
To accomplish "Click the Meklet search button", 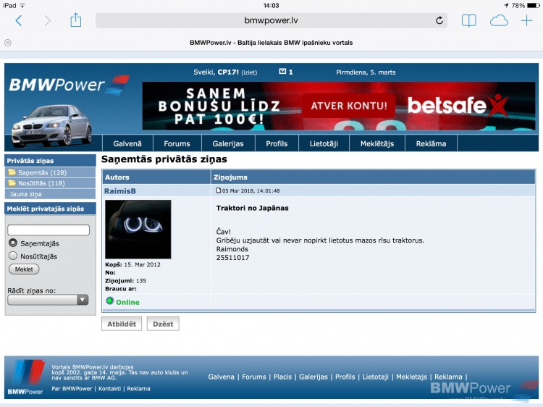I will click(x=24, y=269).
